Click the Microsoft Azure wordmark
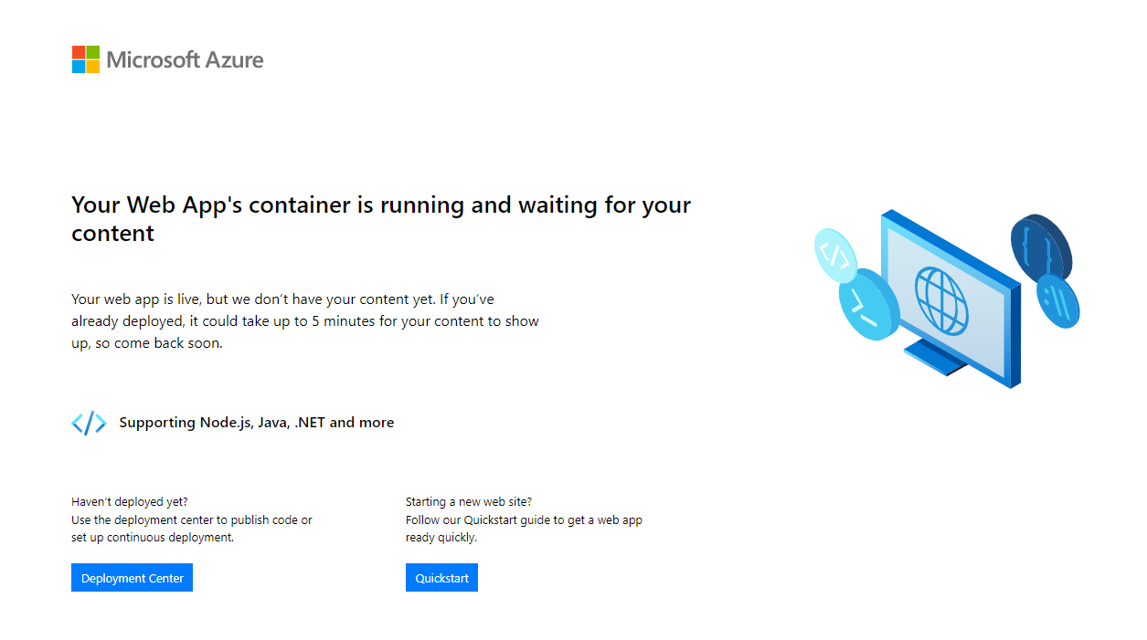 pyautogui.click(x=185, y=58)
